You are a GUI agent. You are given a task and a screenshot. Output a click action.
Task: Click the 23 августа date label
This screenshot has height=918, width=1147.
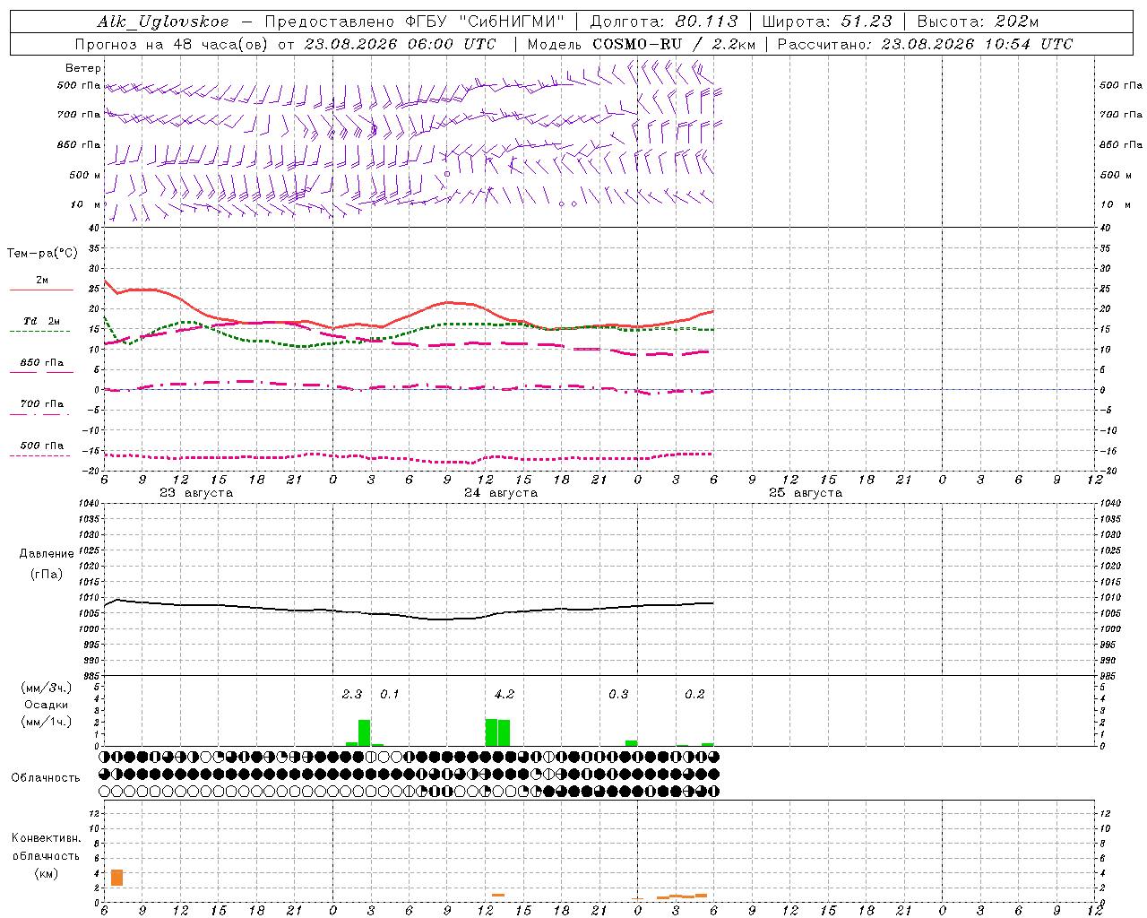click(x=196, y=493)
